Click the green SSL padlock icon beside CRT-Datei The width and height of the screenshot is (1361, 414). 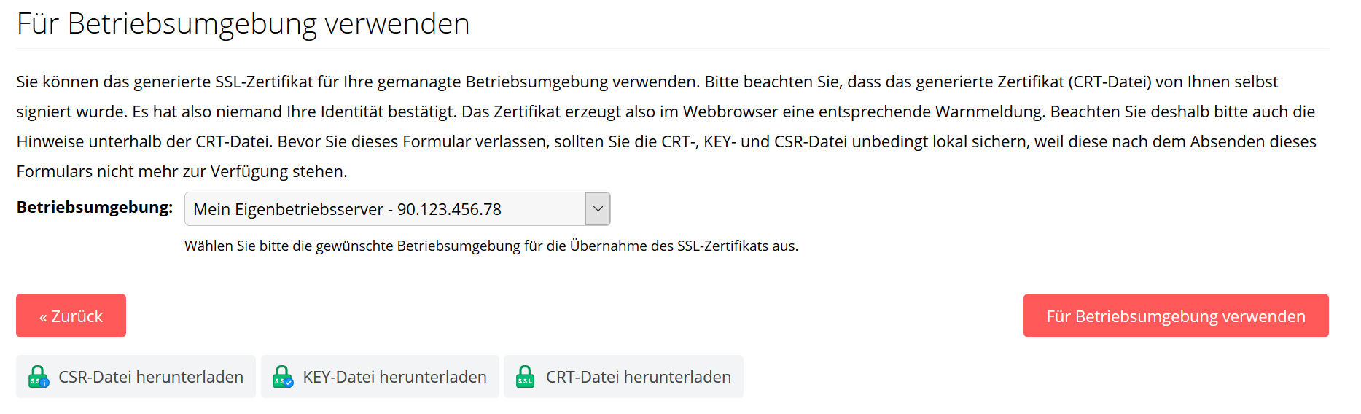point(526,377)
